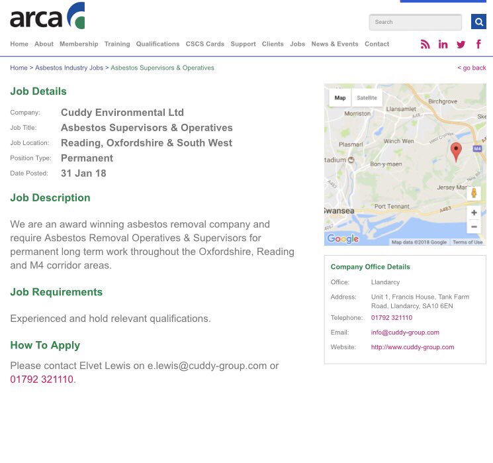Viewport: 493px width, 463px height.
Task: Click the Home breadcrumb link
Action: click(x=19, y=68)
